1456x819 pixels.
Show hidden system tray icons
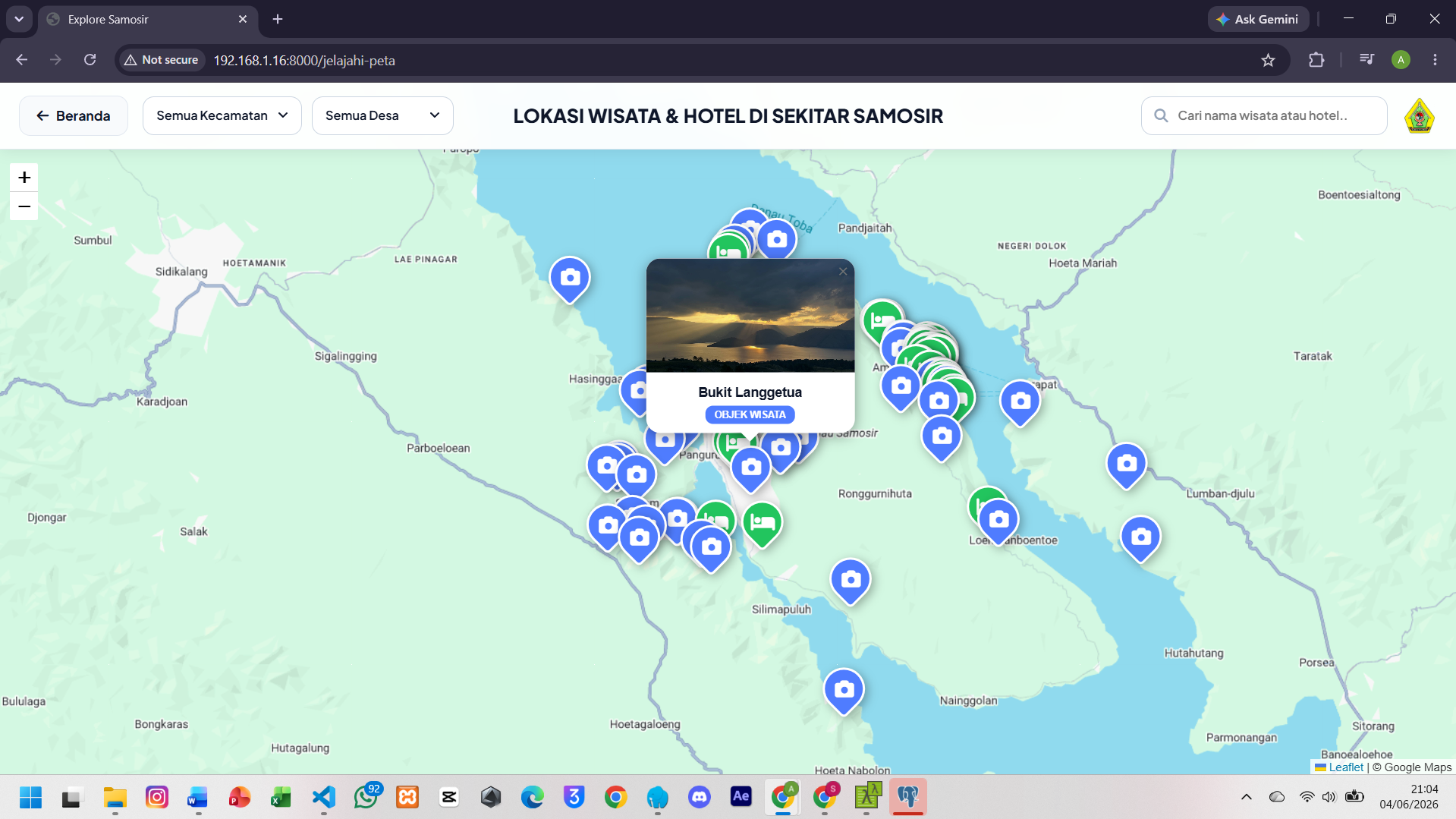coord(1246,797)
